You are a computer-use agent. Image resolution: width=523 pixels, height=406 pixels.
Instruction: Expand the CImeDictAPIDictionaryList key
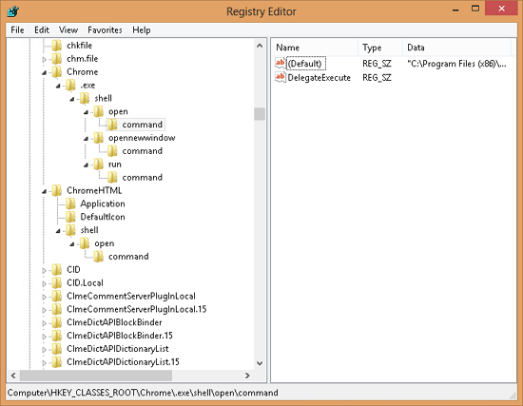[44, 349]
